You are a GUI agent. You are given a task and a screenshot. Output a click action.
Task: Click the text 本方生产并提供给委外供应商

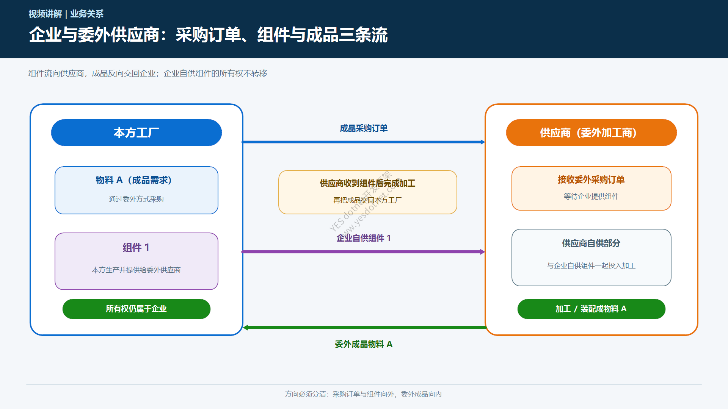136,270
